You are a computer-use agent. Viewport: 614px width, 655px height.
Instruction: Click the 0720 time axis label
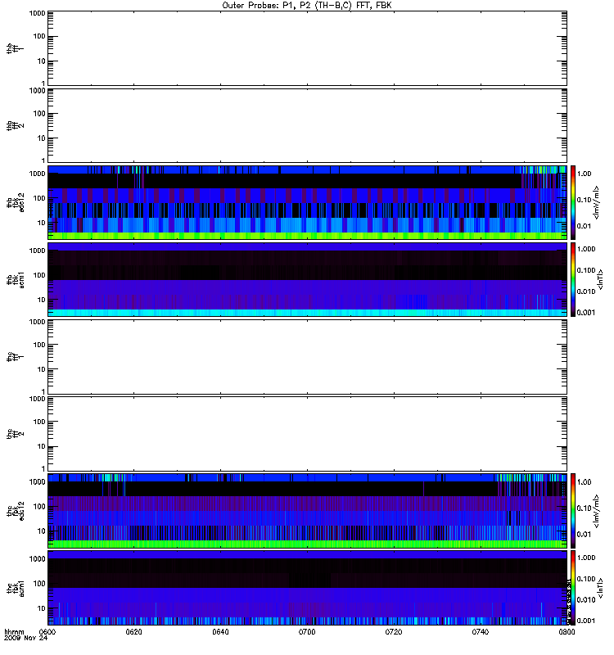(x=394, y=631)
